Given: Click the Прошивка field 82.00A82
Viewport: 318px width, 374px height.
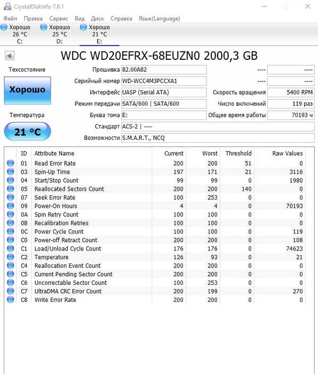Looking at the screenshot, I should coord(164,69).
